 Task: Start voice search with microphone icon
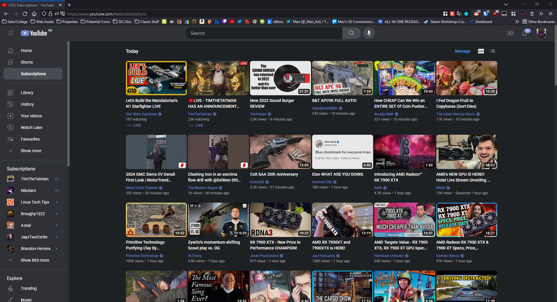click(369, 33)
